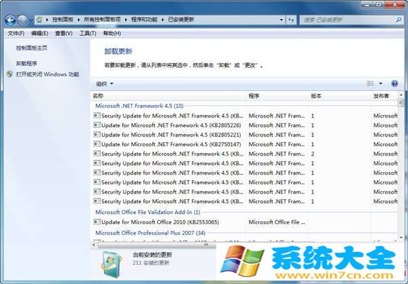Click horizontal scrollbar left arrow
The height and width of the screenshot is (284, 408).
pyautogui.click(x=94, y=245)
